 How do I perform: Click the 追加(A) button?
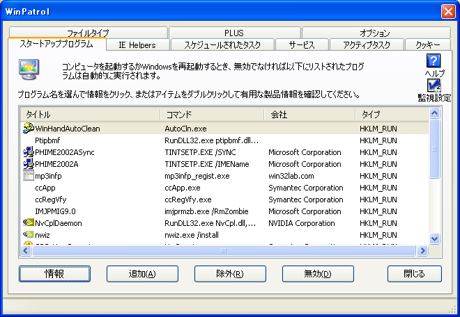[142, 274]
